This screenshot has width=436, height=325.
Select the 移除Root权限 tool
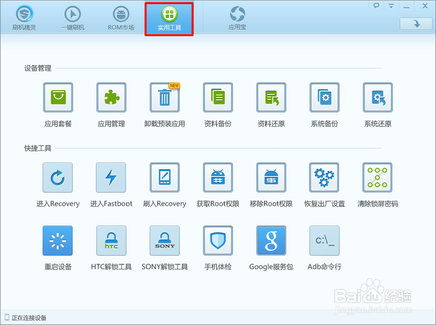tap(271, 178)
